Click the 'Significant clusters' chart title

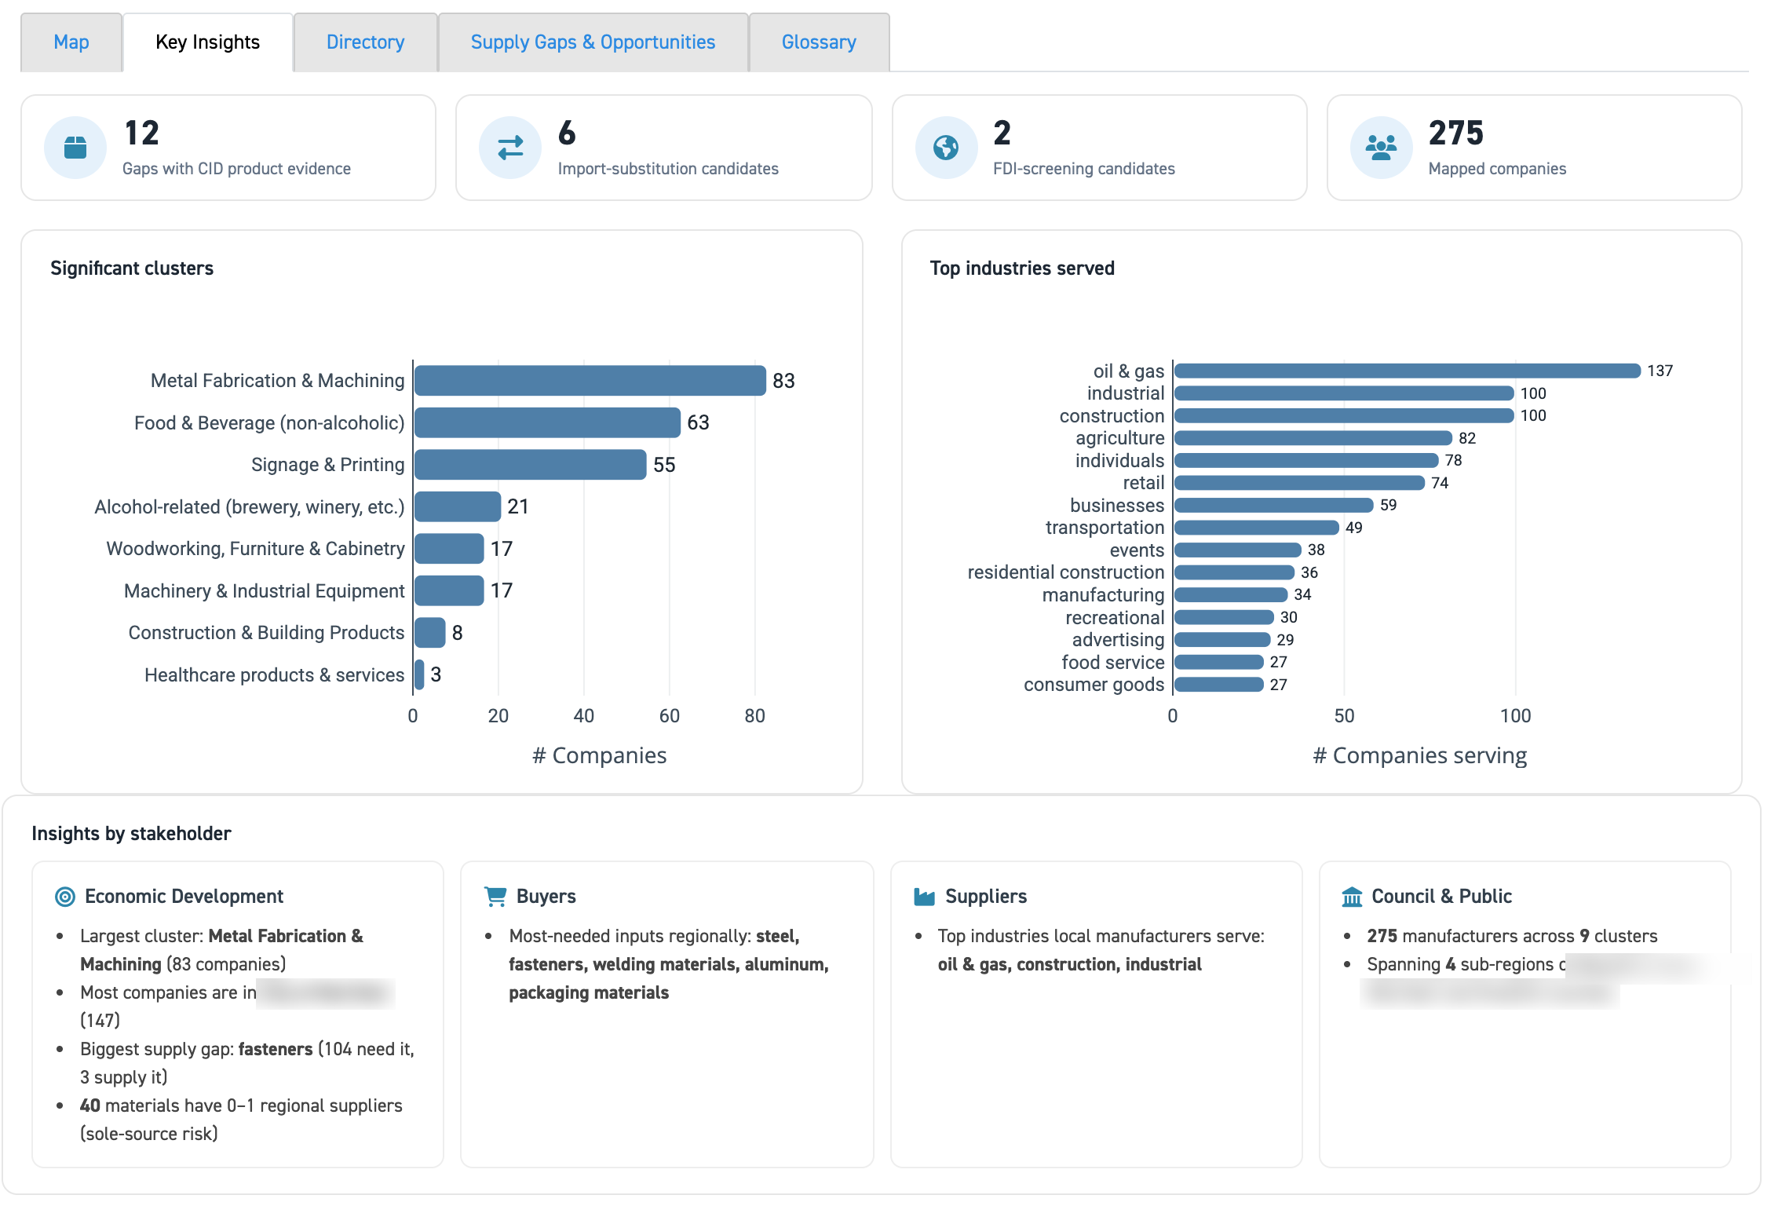pos(132,269)
